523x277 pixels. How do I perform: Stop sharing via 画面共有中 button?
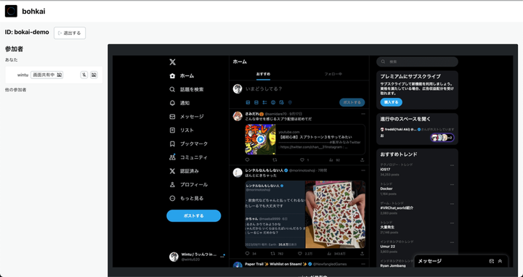(x=47, y=75)
